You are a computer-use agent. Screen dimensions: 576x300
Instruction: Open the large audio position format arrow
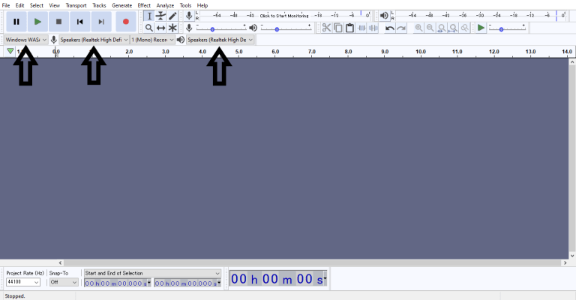(x=325, y=278)
